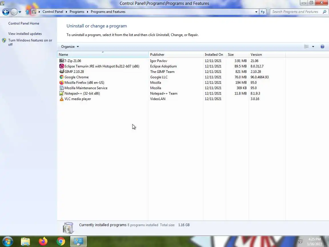Click the 96.0.4664.93 version value
The image size is (329, 247).
pos(260,77)
